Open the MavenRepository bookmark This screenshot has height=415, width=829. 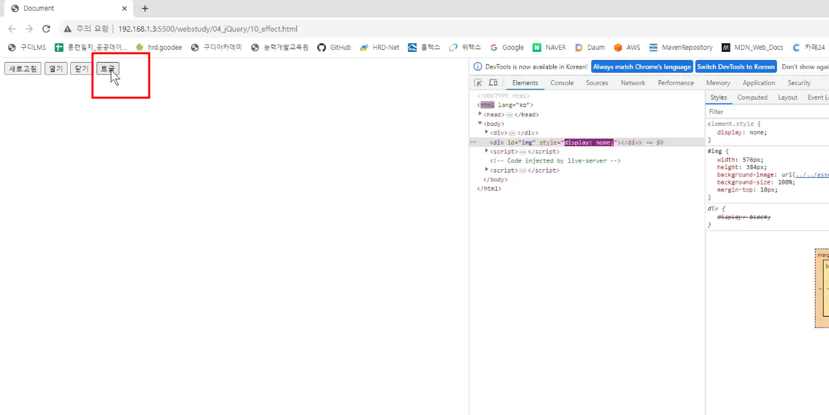(x=680, y=48)
